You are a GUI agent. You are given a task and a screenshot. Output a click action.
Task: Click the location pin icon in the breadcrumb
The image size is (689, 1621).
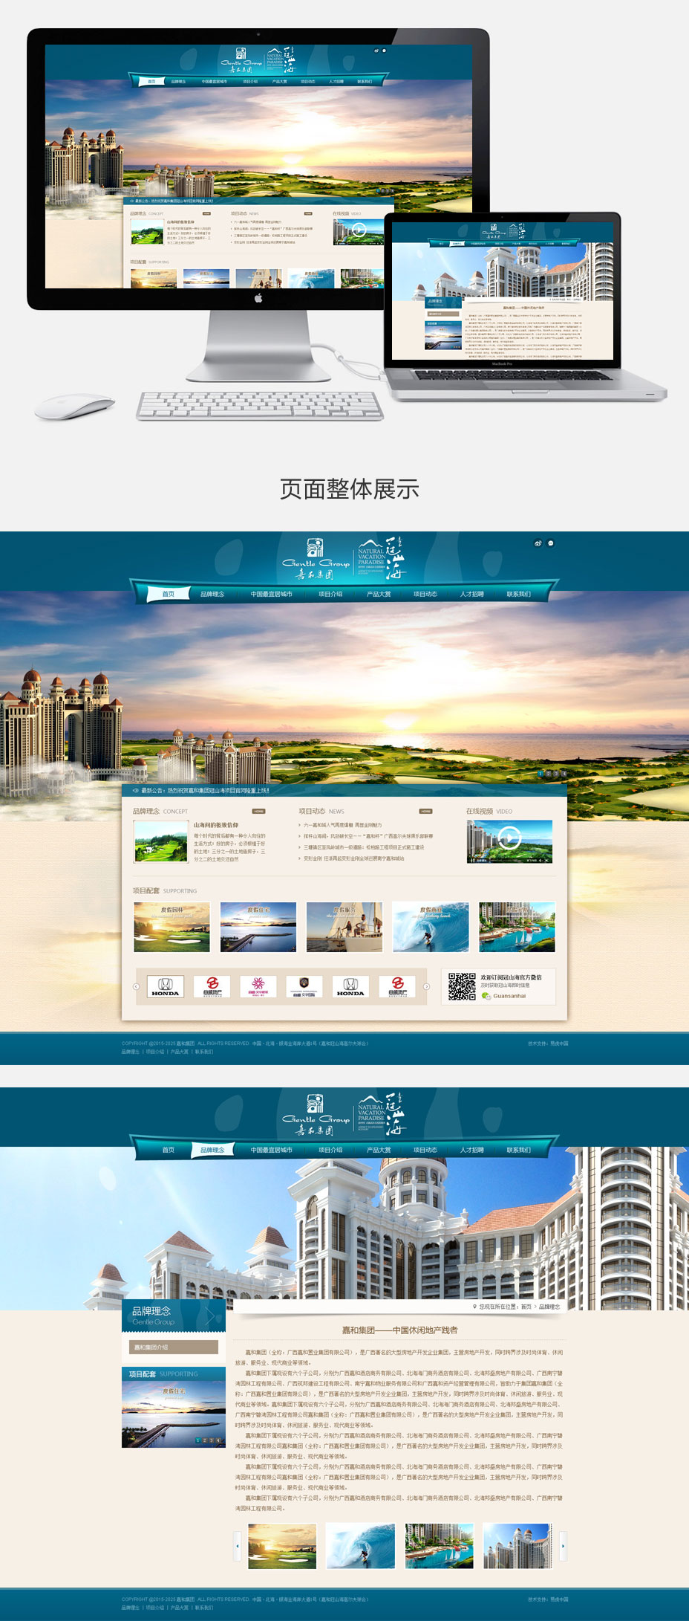[474, 1306]
